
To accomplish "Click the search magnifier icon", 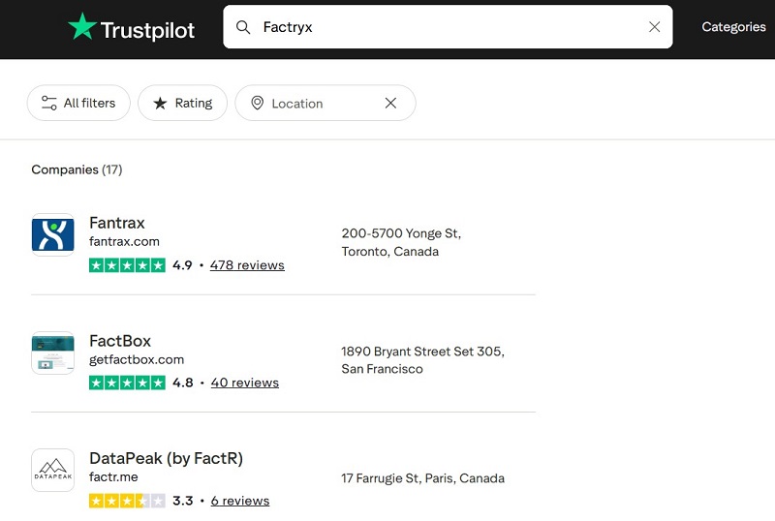I will click(244, 27).
